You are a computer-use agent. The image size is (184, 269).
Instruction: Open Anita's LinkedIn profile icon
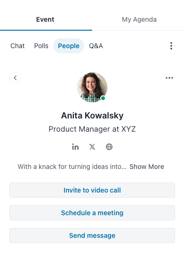pos(75,147)
